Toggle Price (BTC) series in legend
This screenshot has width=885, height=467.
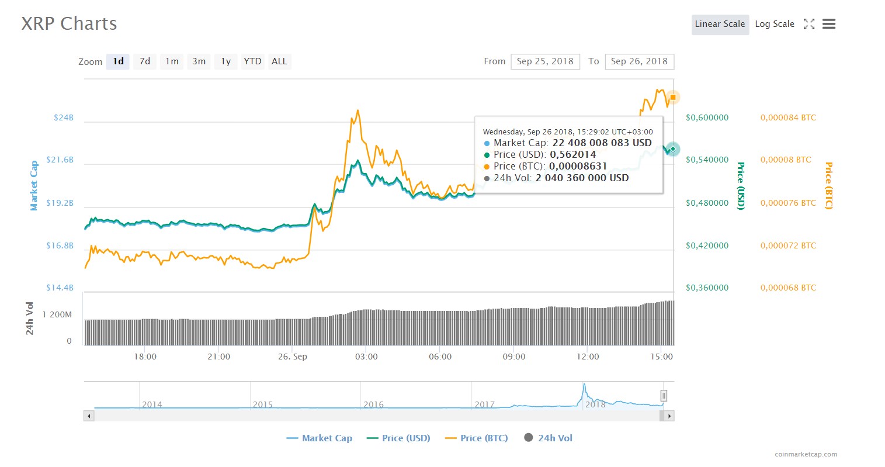pyautogui.click(x=477, y=438)
